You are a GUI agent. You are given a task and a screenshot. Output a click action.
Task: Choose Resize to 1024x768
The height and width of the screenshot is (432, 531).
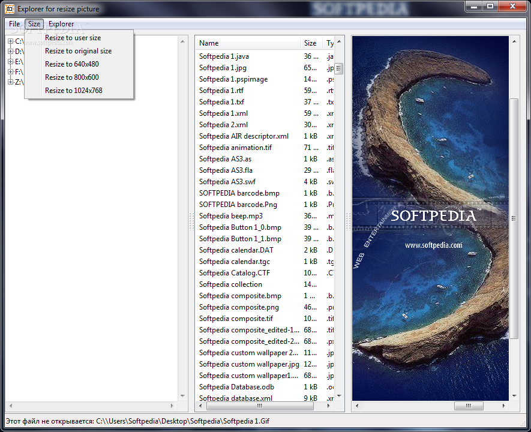pos(79,91)
